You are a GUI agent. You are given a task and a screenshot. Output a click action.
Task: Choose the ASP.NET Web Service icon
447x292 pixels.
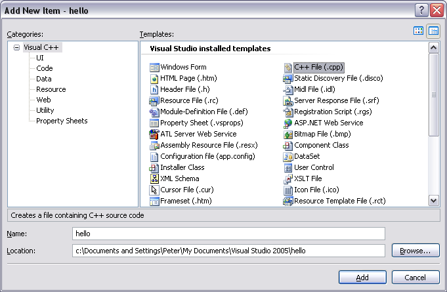tap(288, 123)
